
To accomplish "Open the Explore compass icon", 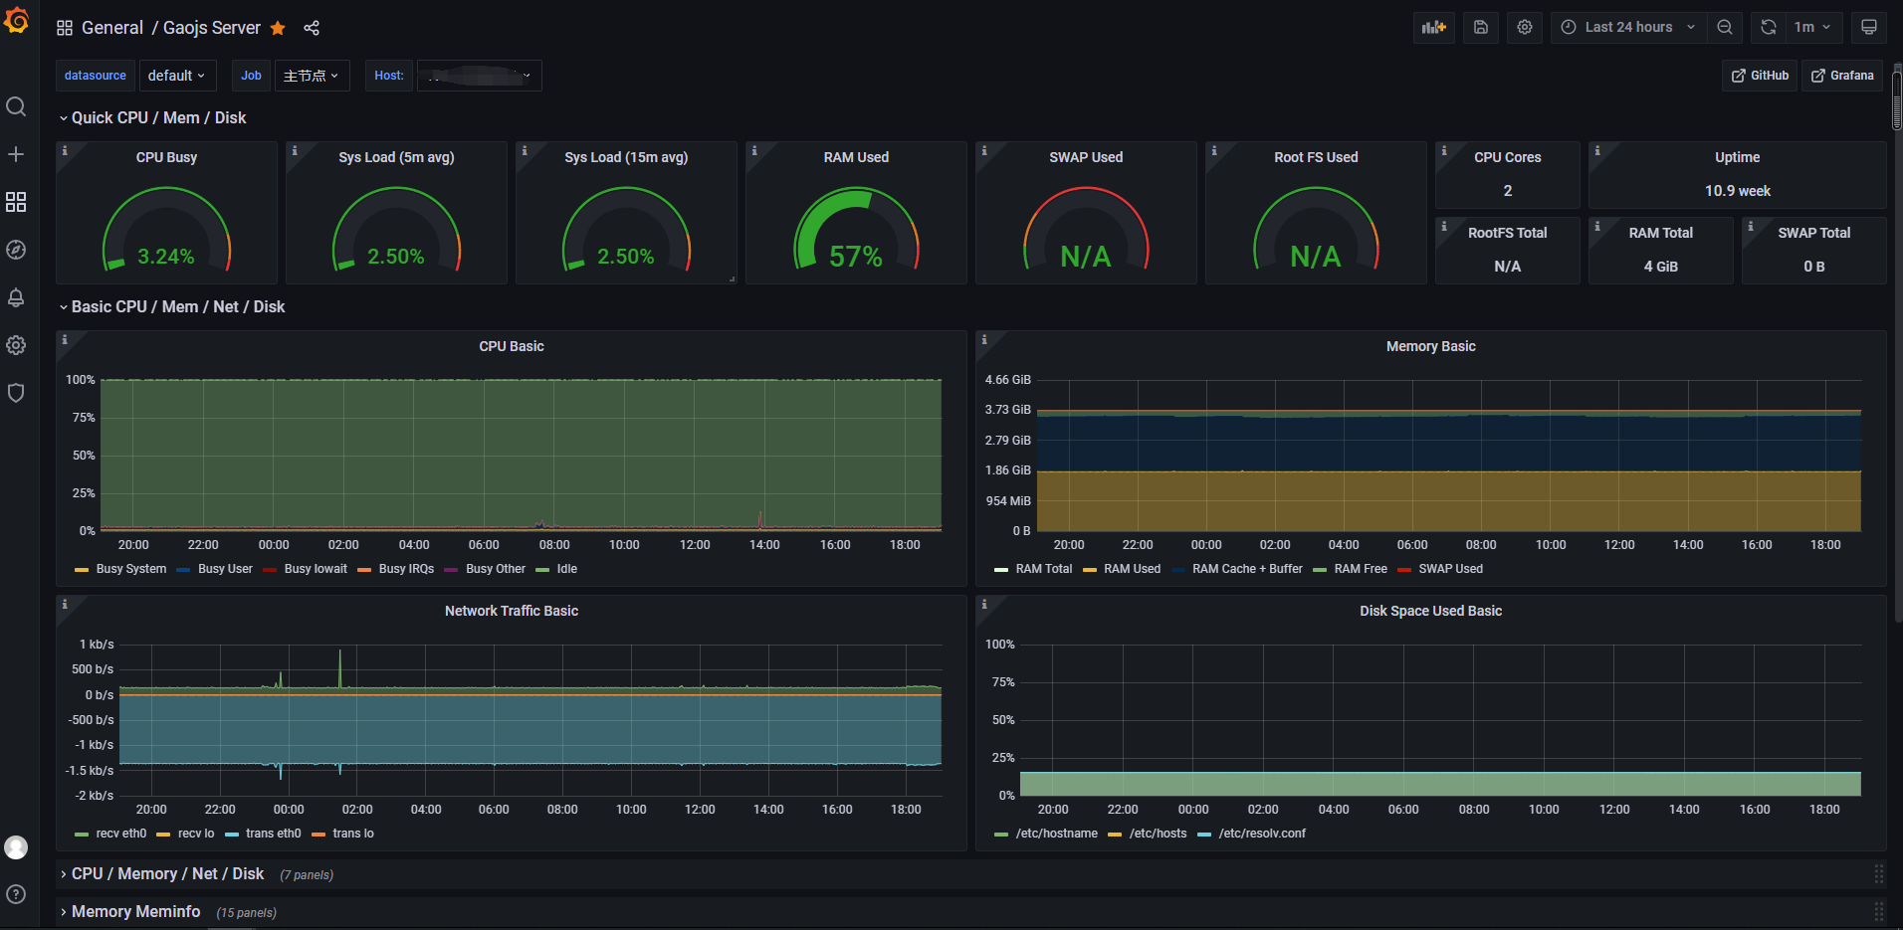I will (16, 250).
